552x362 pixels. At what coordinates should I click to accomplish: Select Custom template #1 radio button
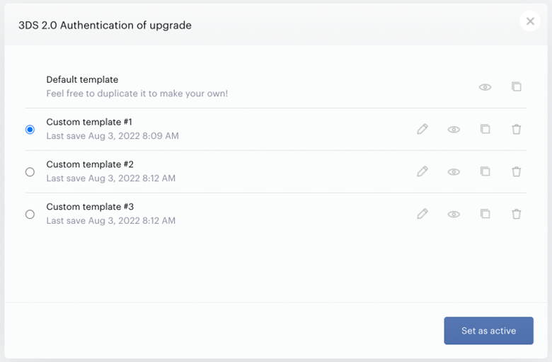30,130
